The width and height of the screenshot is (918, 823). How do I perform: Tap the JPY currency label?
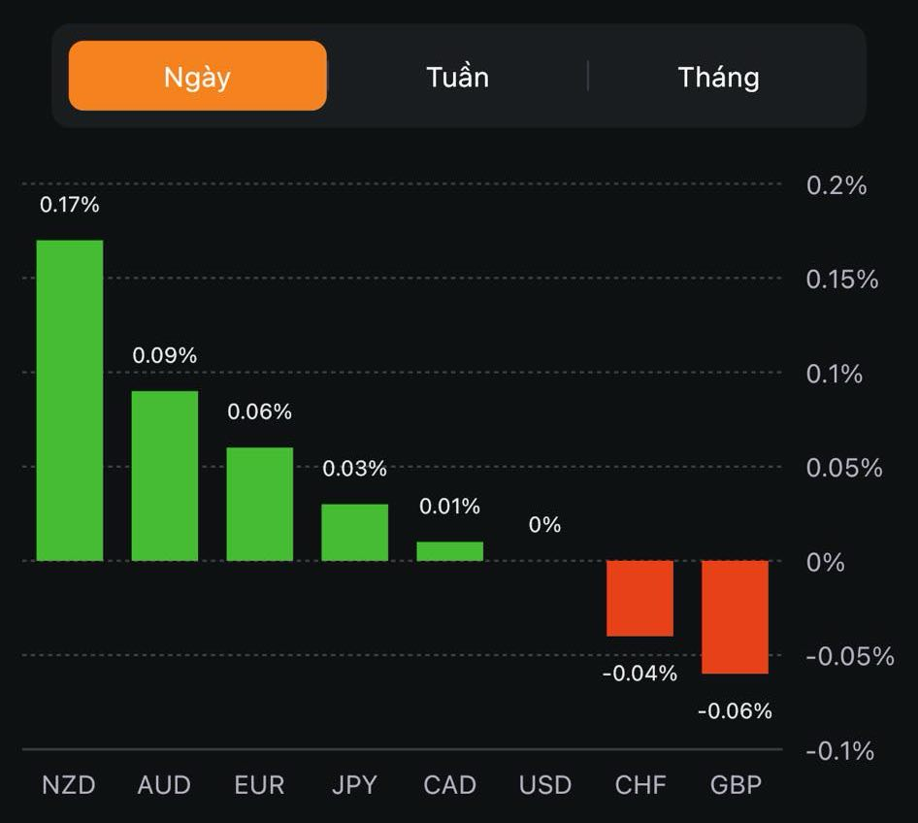[x=354, y=784]
